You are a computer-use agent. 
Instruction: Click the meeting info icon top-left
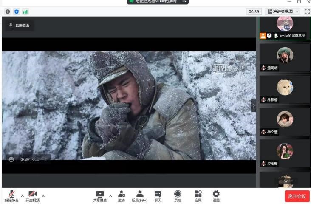coord(7,11)
